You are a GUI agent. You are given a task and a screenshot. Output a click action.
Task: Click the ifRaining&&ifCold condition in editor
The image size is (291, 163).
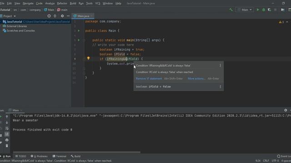(122, 59)
